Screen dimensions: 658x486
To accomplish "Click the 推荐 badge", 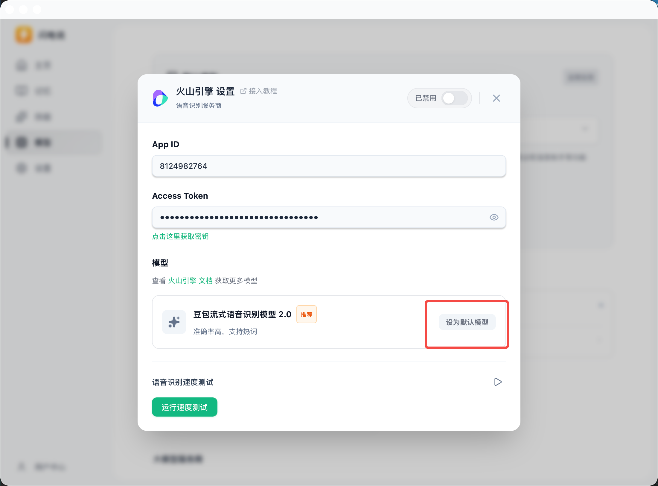I will 307,315.
